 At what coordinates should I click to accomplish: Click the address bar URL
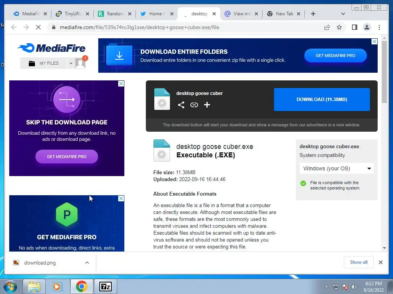pos(139,27)
